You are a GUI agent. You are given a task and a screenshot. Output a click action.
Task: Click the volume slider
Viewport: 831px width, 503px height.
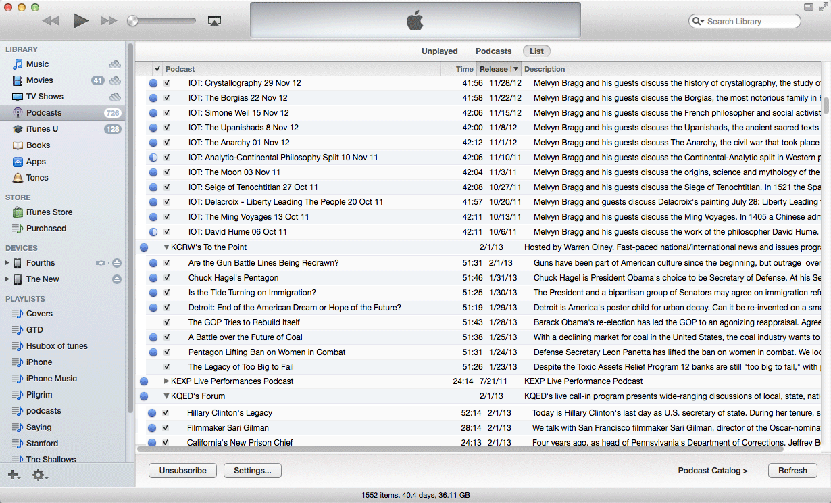pos(162,21)
